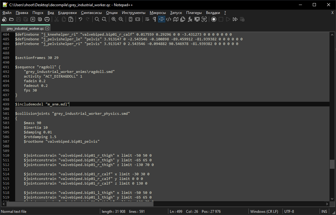Toggle synchronized vertical scrolling icon
Image resolution: width=336 pixels, height=215 pixels.
[x=131, y=19]
